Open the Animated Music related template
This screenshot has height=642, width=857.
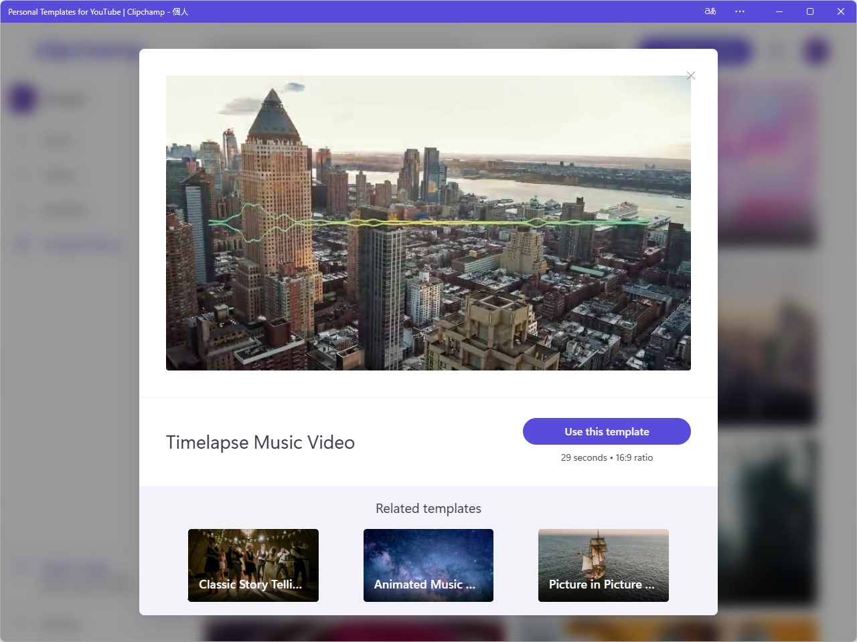click(428, 565)
